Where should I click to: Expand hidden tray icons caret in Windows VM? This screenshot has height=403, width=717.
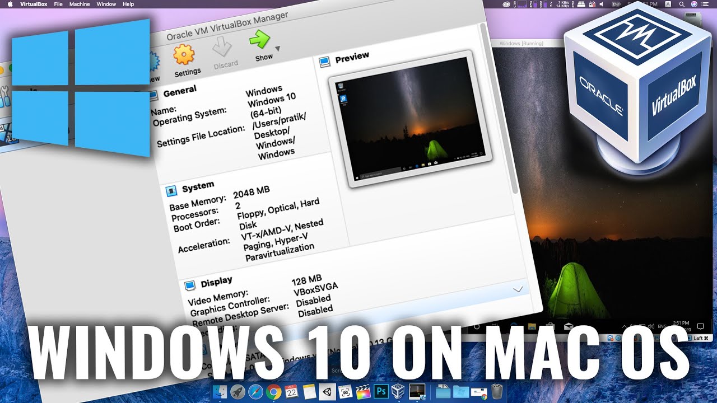(x=624, y=326)
